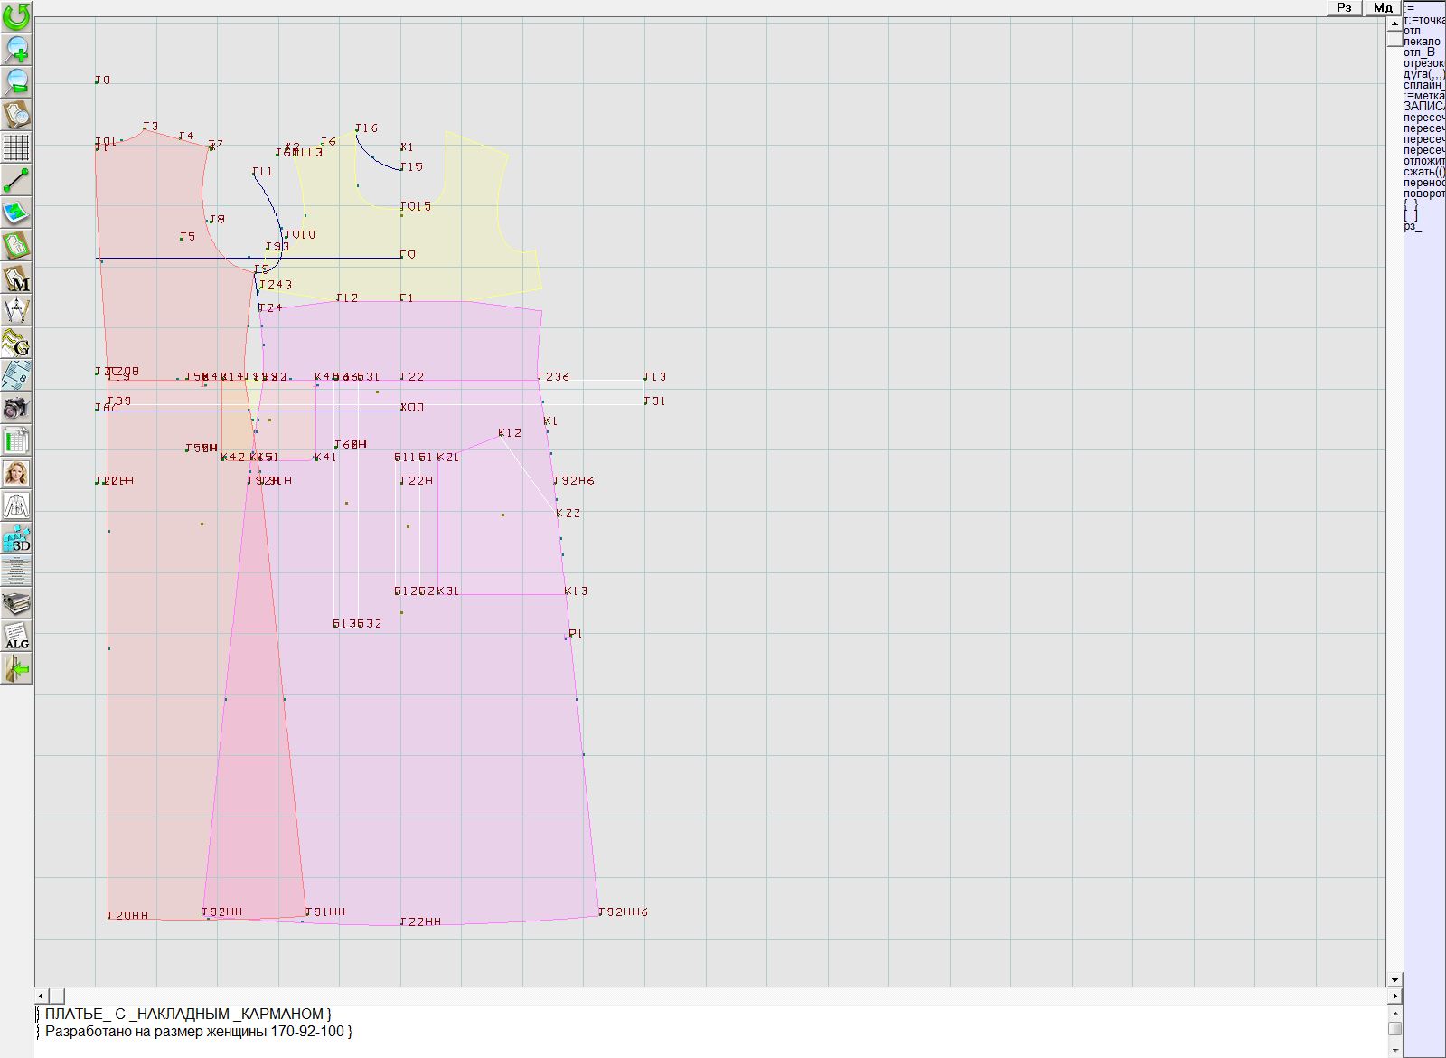
Task: Click the camera snapshot icon
Action: pyautogui.click(x=16, y=408)
